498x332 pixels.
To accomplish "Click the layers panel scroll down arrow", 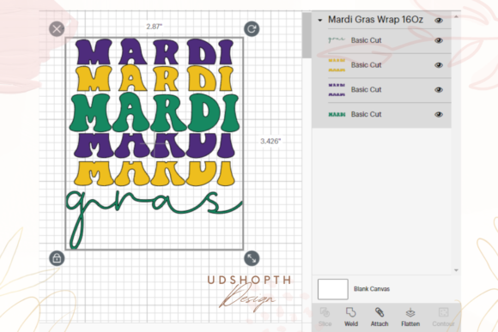I will tap(457, 270).
